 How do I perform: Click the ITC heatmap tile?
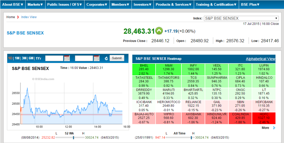(240, 69)
